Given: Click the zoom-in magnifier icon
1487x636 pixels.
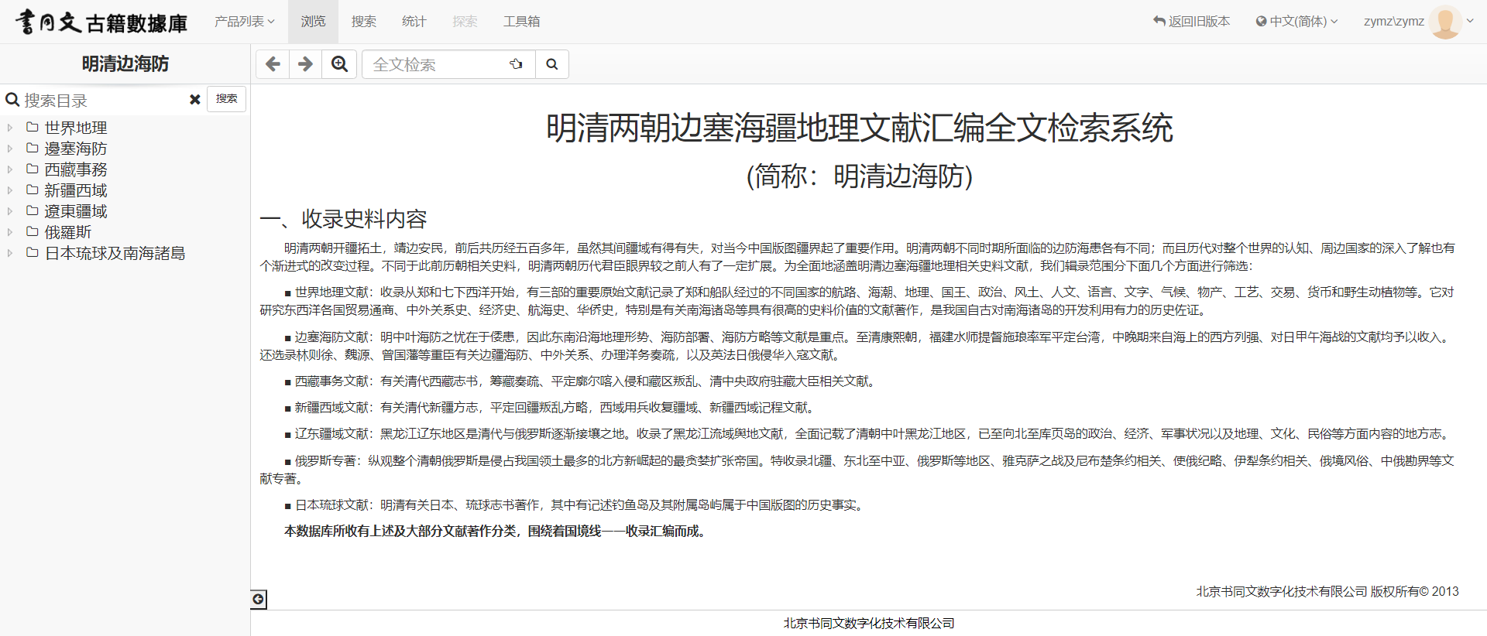Looking at the screenshot, I should point(339,64).
